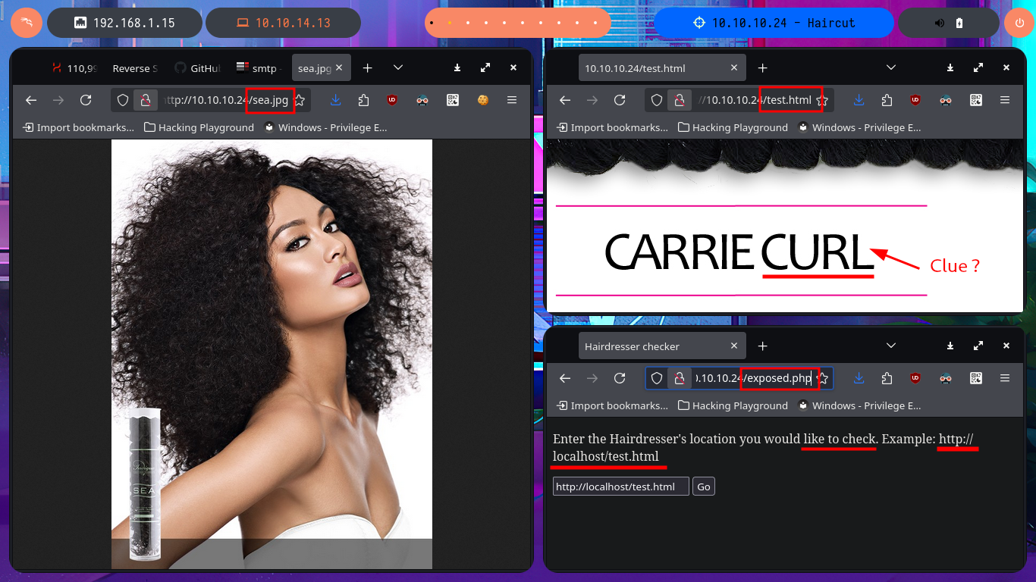Click the cookie extension icon in sea.jpg window
Viewport: 1036px width, 582px height.
[x=482, y=100]
